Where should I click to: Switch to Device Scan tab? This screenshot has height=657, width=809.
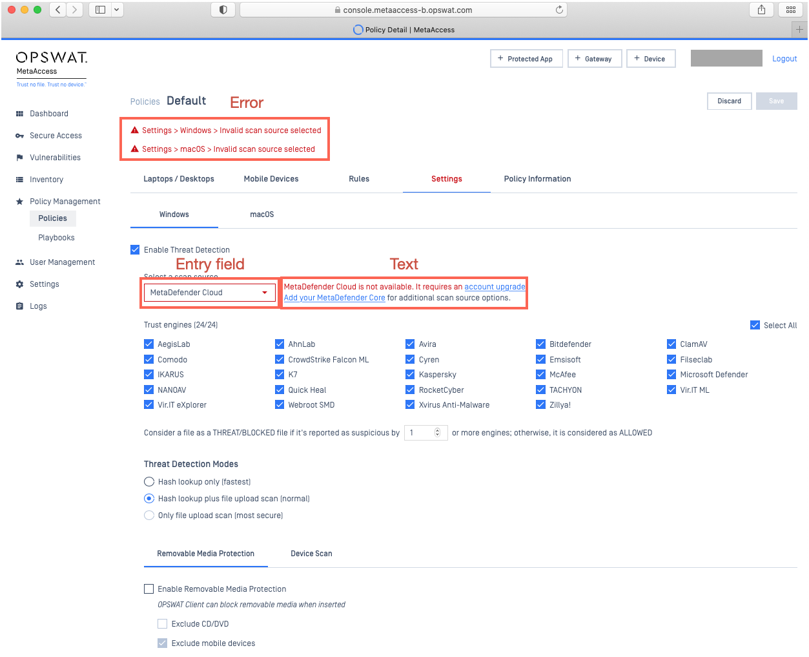click(x=311, y=554)
